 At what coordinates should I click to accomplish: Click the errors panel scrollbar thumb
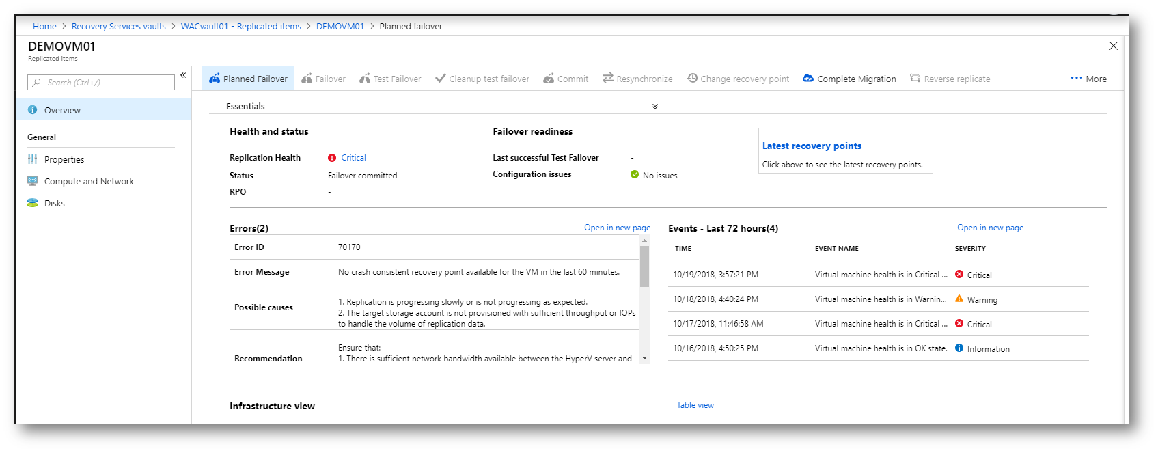click(x=644, y=266)
